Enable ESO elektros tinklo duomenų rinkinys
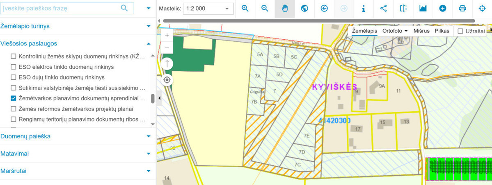Viewport: 492px width, 185px height. (x=13, y=67)
